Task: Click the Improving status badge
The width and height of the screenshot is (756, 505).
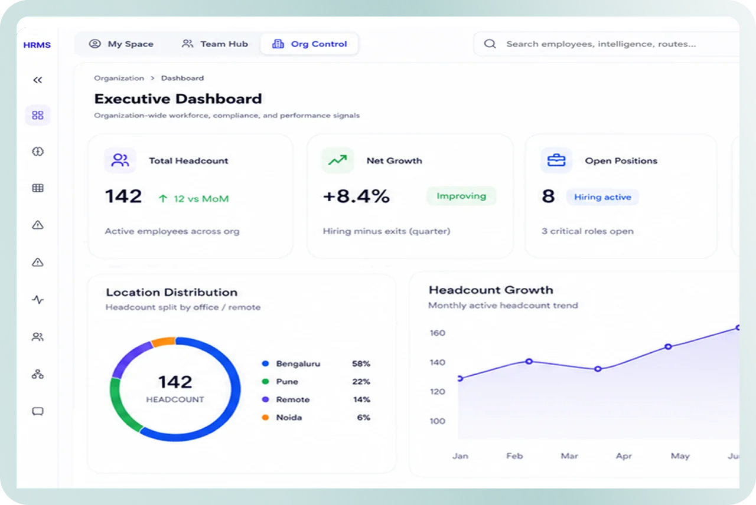Action: pyautogui.click(x=461, y=196)
